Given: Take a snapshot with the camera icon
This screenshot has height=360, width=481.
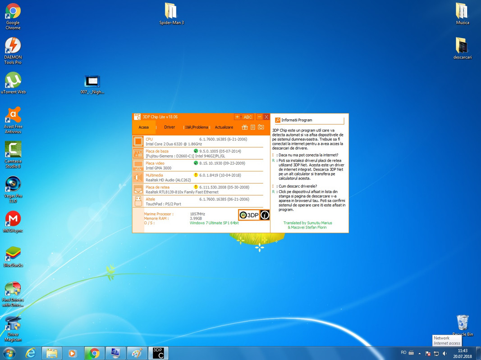Looking at the screenshot, I should [x=261, y=127].
